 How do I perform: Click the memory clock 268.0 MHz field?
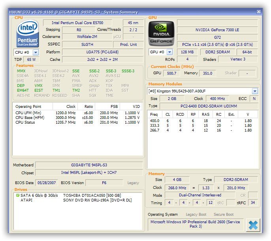pyautogui.click(x=177, y=188)
